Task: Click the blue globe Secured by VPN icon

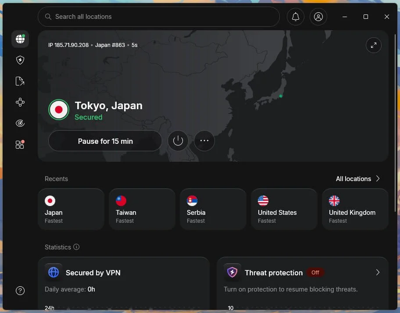Action: pos(54,272)
